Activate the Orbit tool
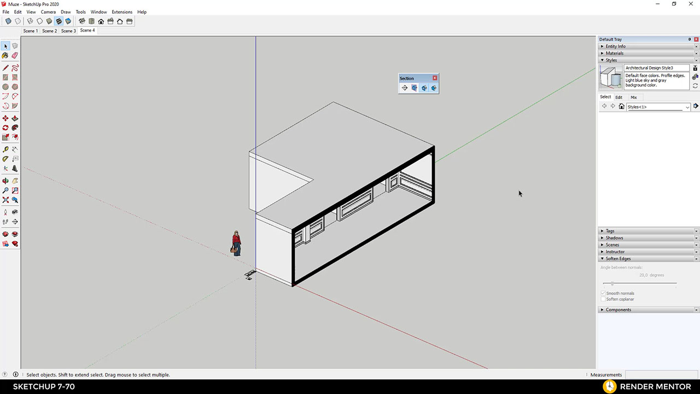The height and width of the screenshot is (394, 700). [5, 181]
